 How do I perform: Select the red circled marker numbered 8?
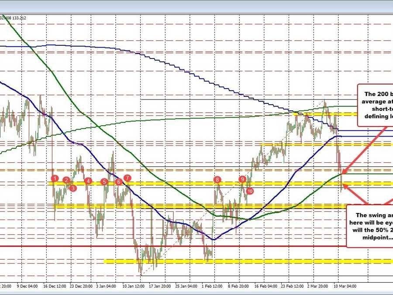(217, 179)
